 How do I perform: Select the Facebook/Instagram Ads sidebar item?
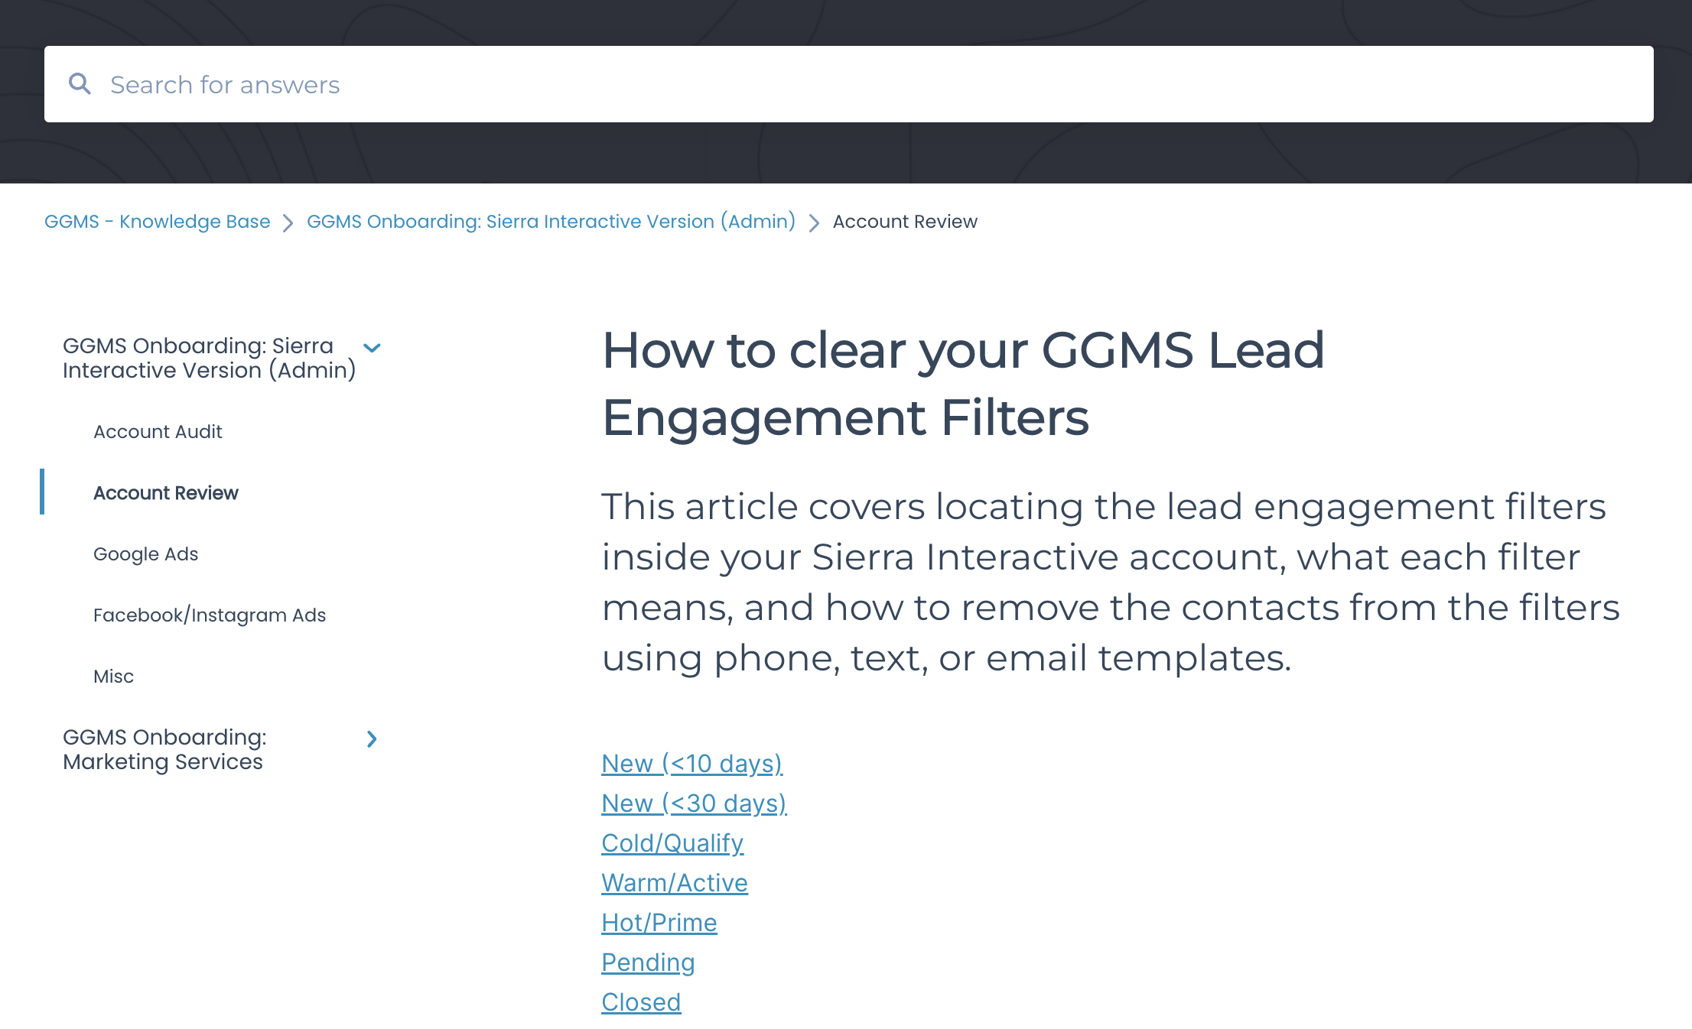tap(209, 615)
